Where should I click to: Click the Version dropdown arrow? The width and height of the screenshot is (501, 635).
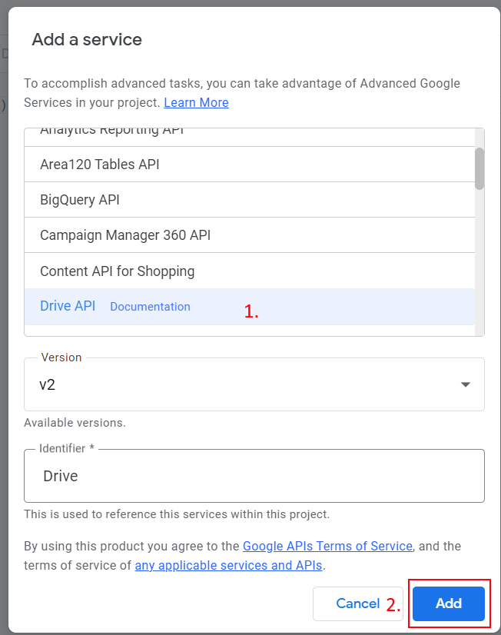point(466,384)
